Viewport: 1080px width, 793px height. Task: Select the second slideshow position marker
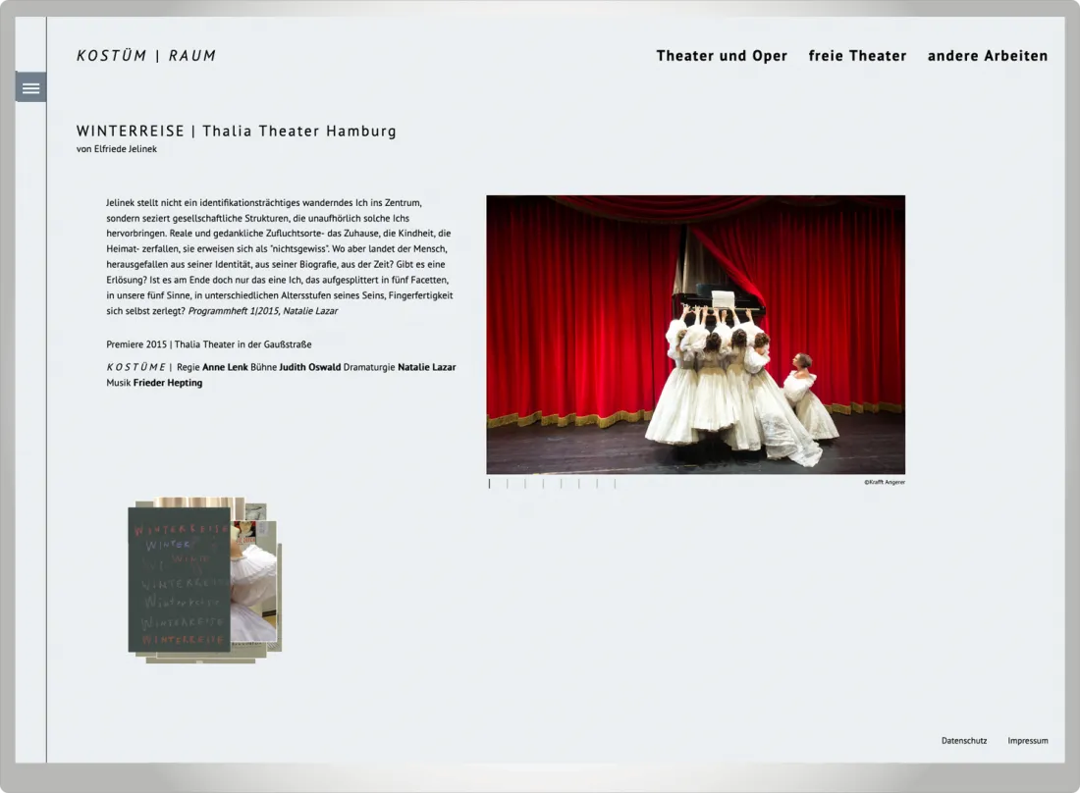point(507,483)
